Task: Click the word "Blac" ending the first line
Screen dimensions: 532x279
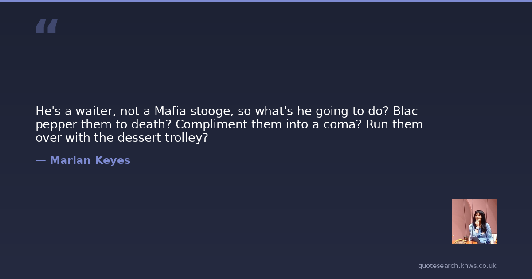Action: 405,111
